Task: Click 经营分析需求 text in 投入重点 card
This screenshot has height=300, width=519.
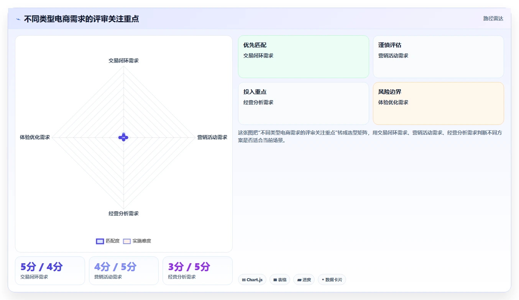Action: tap(258, 102)
